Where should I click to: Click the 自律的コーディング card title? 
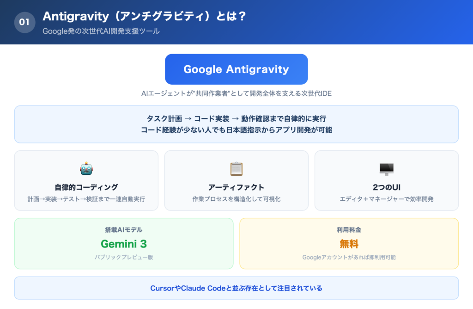(86, 187)
